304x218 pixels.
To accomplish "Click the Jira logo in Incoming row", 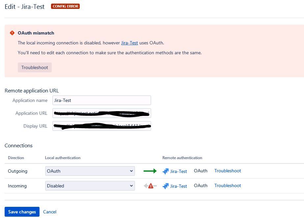I will (166, 186).
